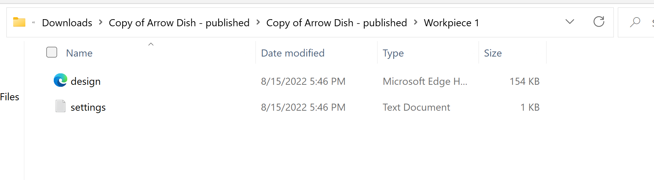Sort by Size column header
This screenshot has height=180, width=654.
pos(493,53)
